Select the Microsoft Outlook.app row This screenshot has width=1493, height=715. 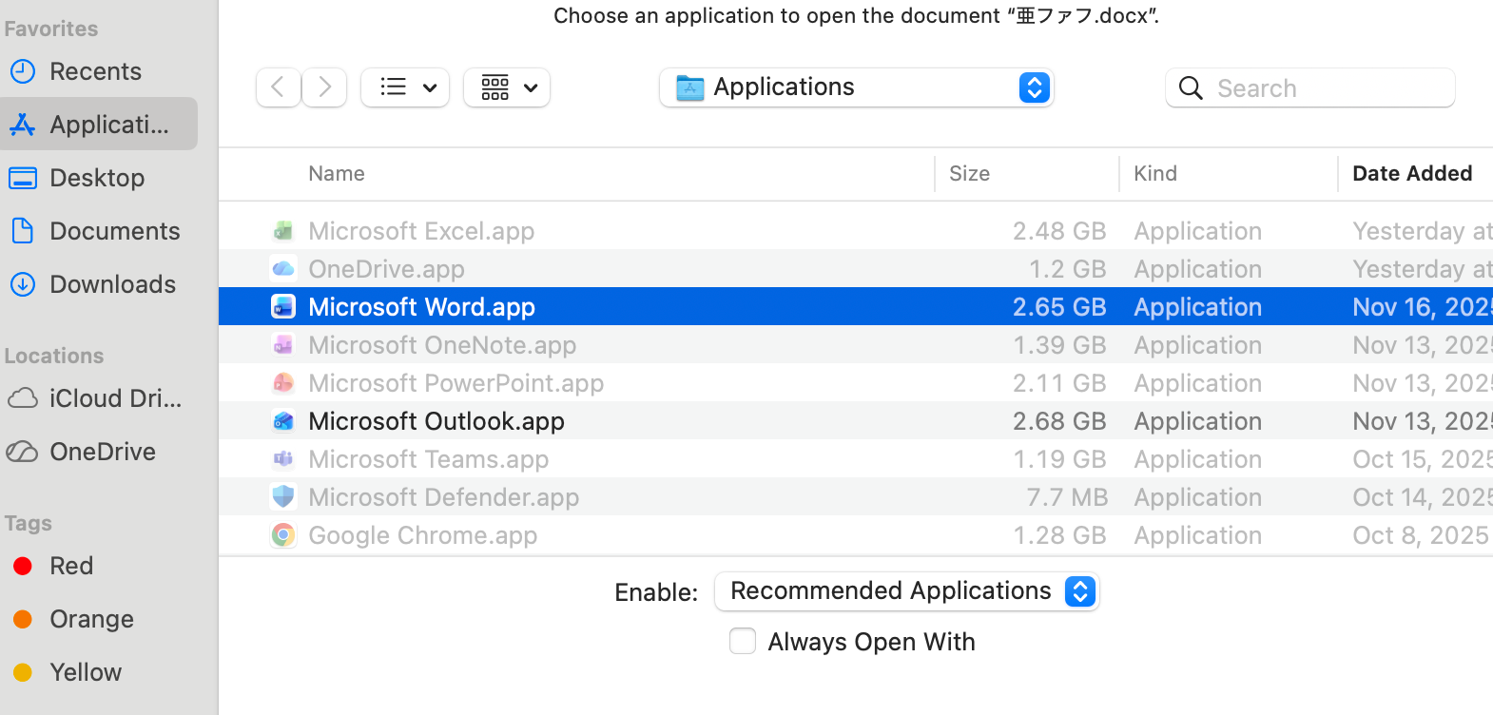pos(856,420)
